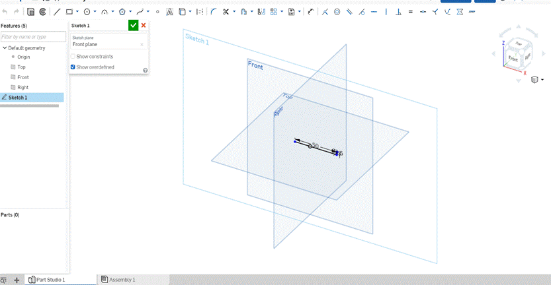Image resolution: width=551 pixels, height=285 pixels.
Task: Apply the Pierce constraint
Action: [447, 12]
